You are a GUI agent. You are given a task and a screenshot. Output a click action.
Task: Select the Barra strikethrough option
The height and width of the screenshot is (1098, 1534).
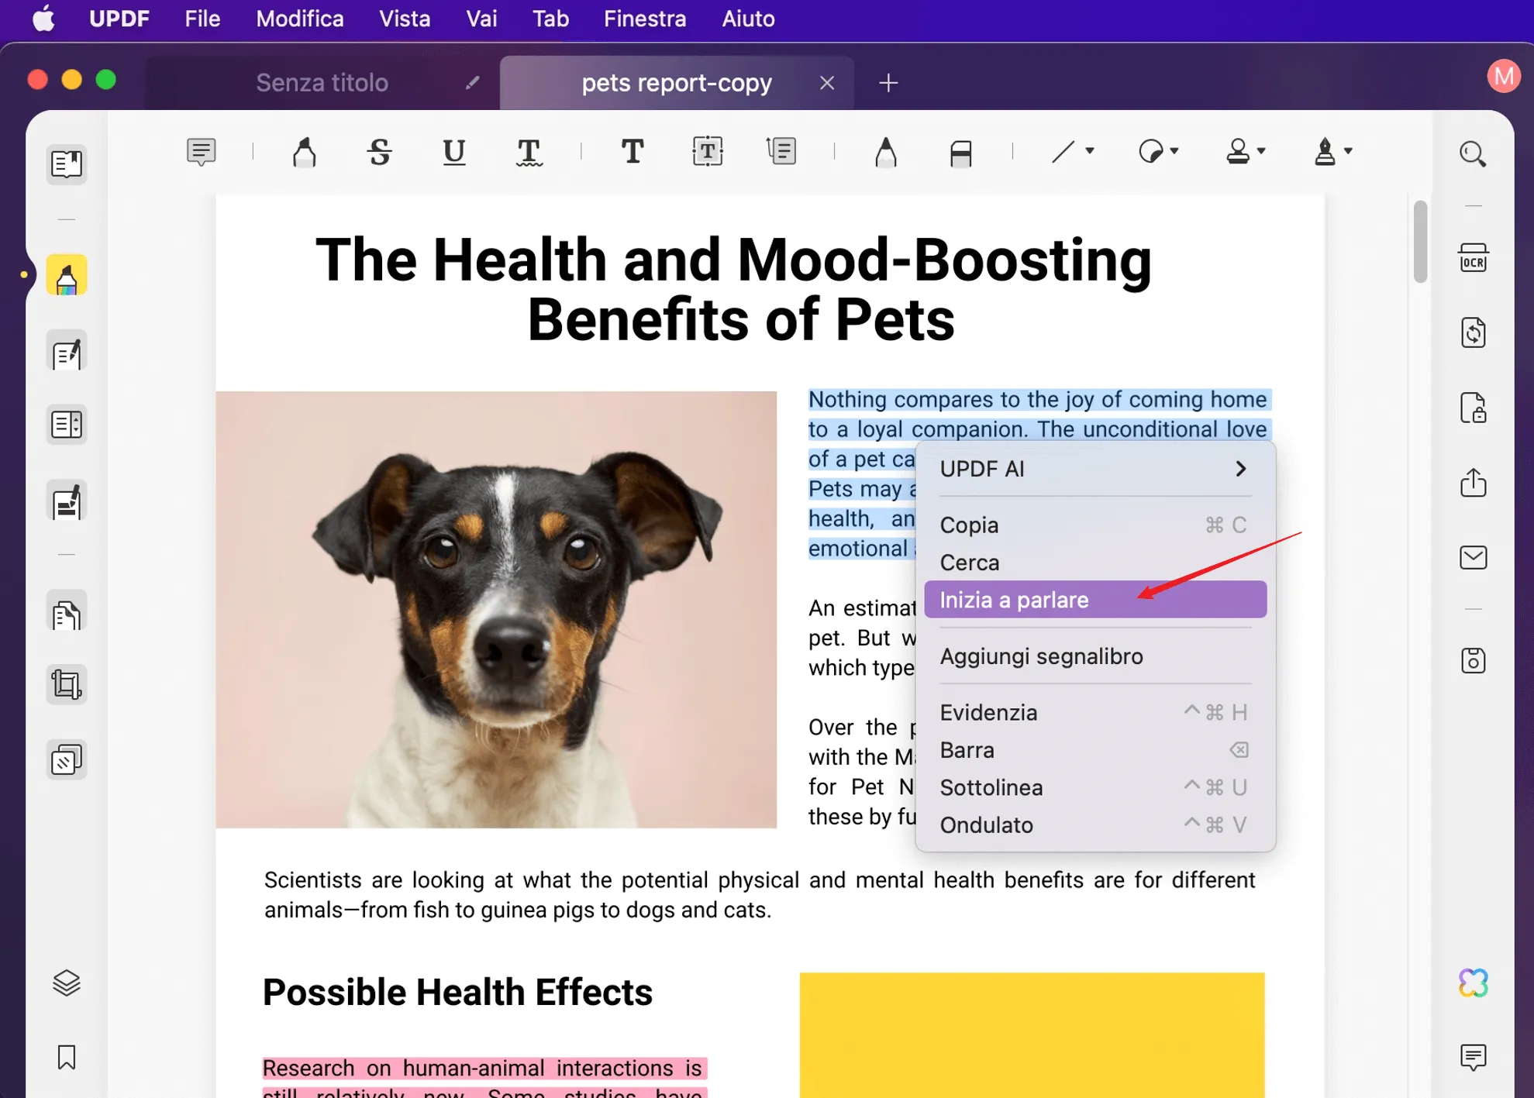967,749
